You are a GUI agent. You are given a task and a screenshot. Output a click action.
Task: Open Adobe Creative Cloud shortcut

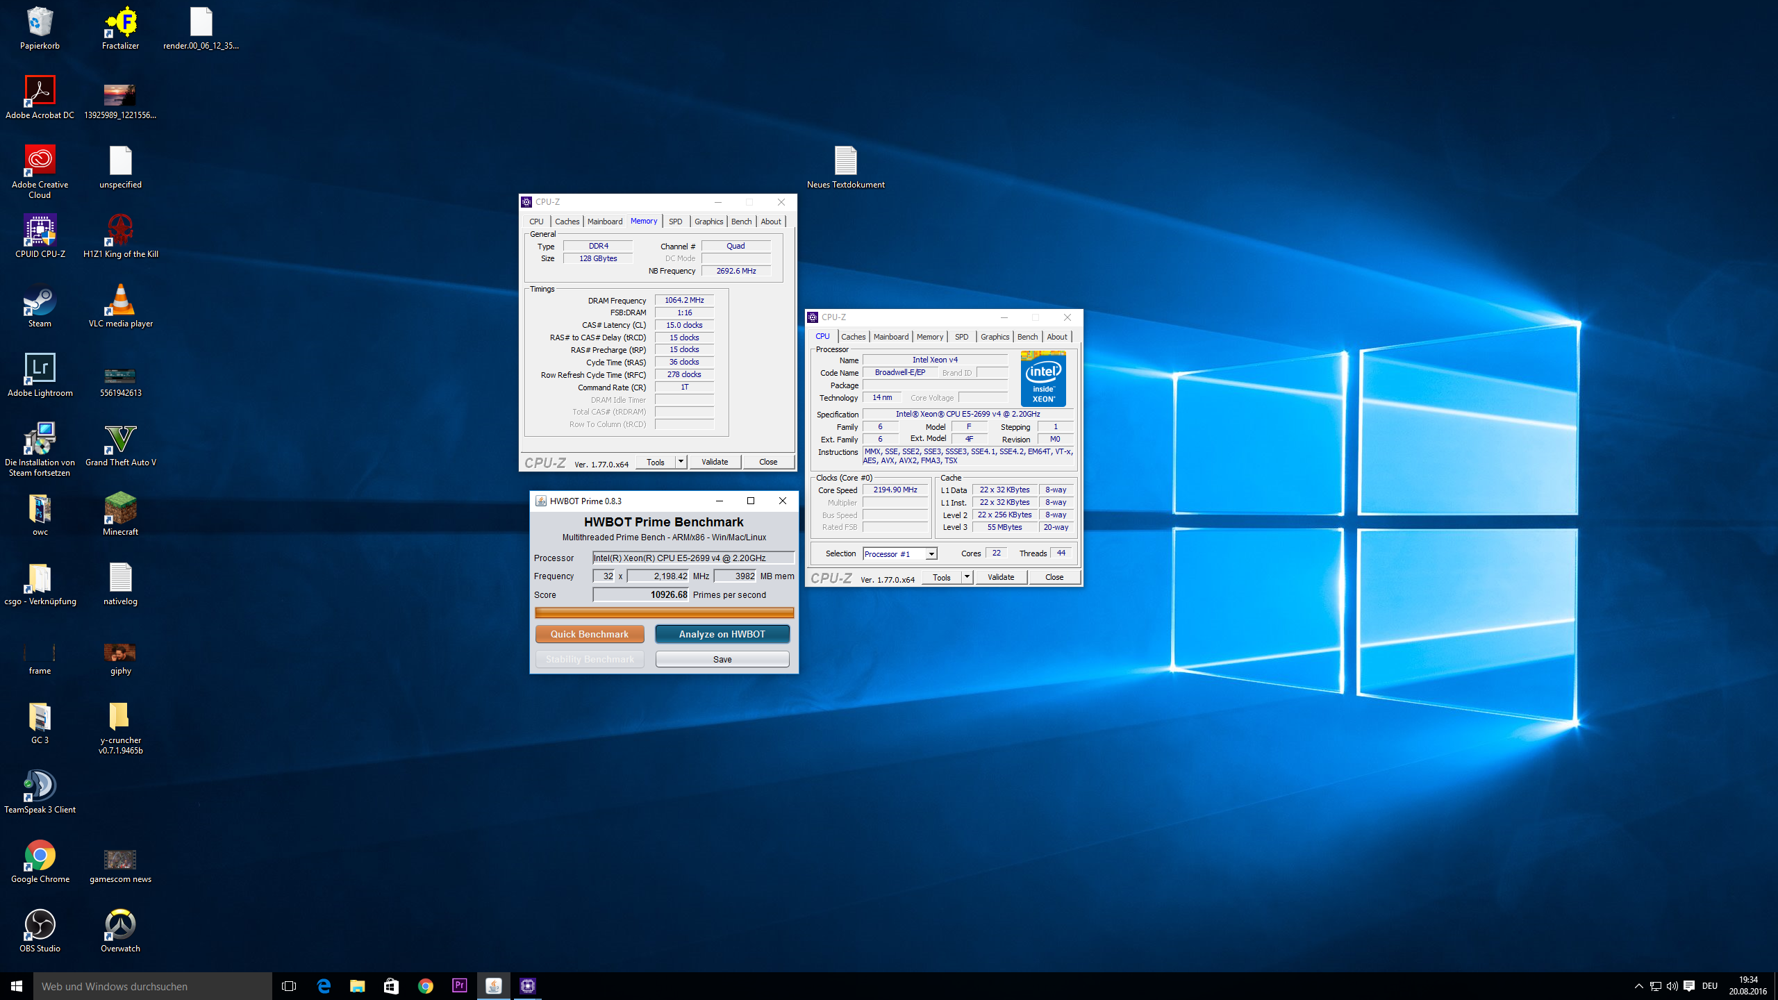tap(40, 172)
